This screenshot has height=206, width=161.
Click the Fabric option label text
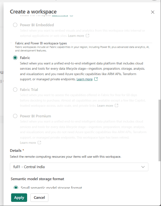(25, 58)
